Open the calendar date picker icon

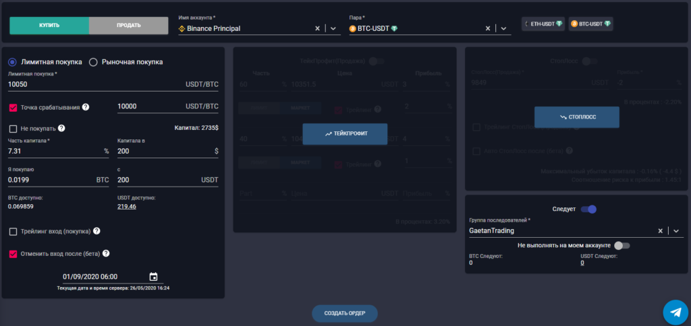coord(153,277)
